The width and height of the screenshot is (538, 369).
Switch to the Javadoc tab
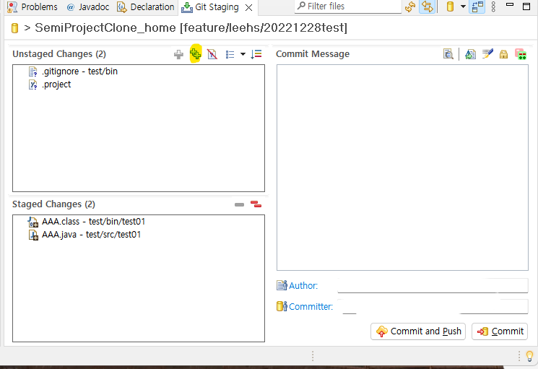coord(88,6)
